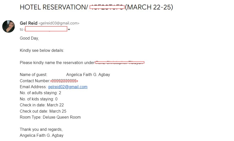The image size is (234, 141).
Task: Click Gel Reid's profile picture
Action: coord(9,26)
